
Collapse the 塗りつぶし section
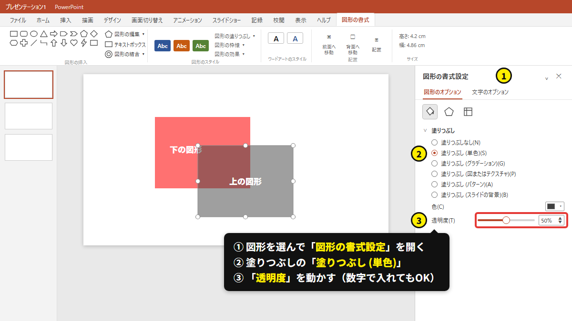[x=425, y=130]
